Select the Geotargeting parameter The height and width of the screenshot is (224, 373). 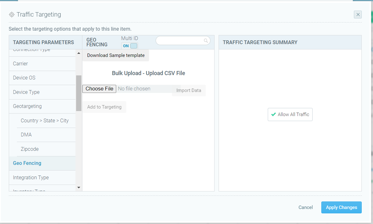(42, 106)
